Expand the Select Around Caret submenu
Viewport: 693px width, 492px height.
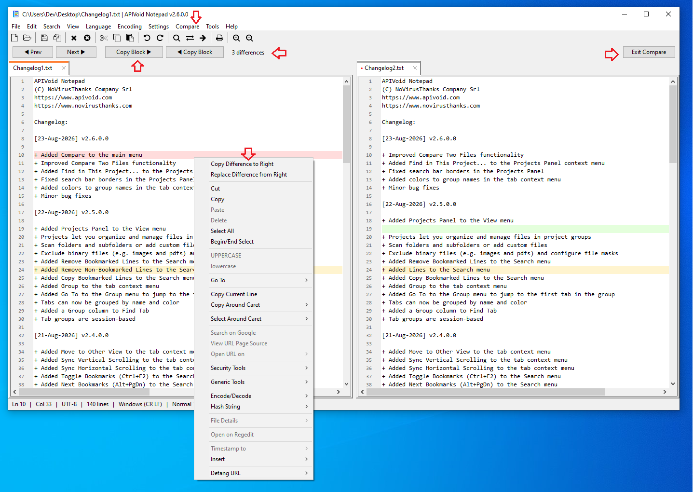[254, 319]
